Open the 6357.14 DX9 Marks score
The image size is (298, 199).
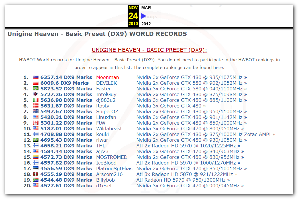point(66,78)
